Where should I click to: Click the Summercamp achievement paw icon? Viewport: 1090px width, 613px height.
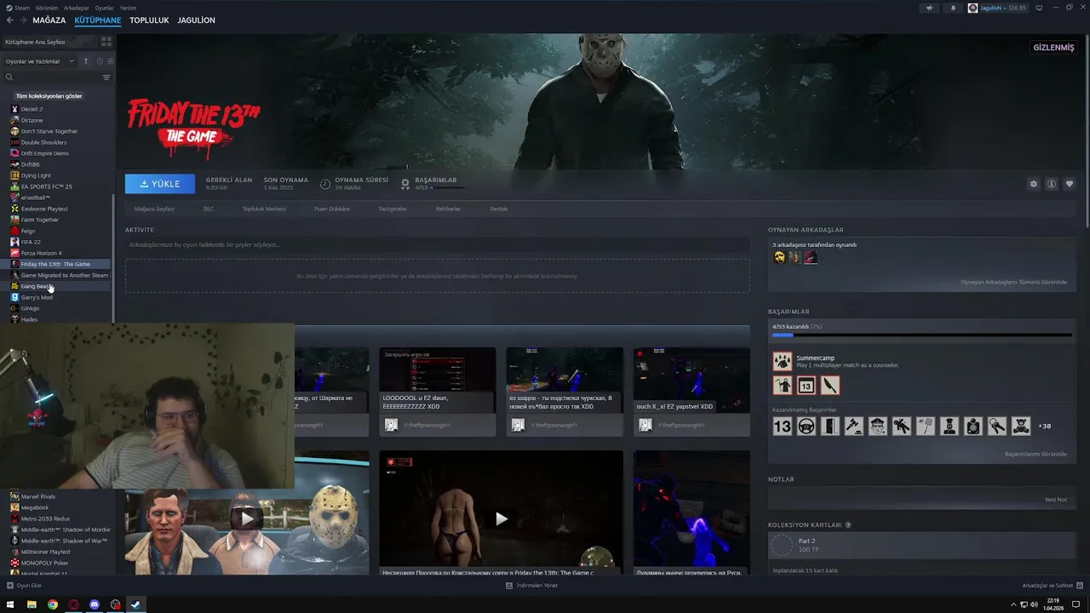pos(782,362)
